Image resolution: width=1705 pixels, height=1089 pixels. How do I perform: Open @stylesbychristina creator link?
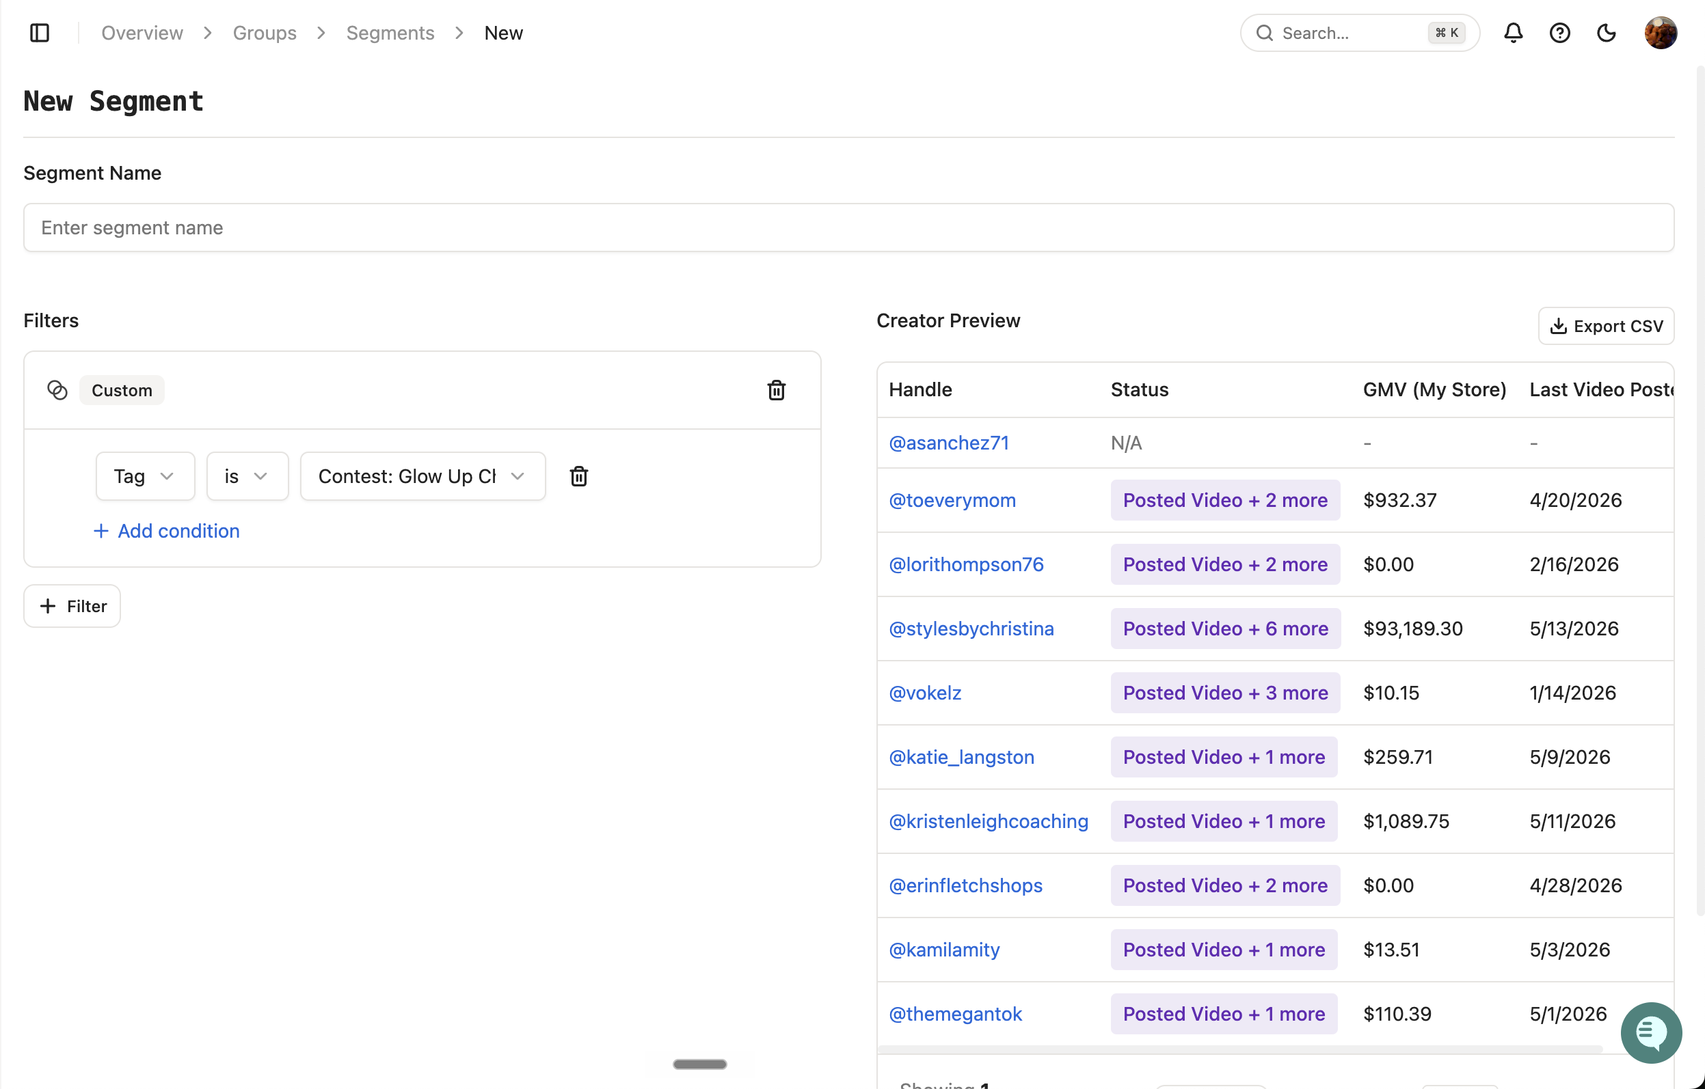[x=971, y=629]
